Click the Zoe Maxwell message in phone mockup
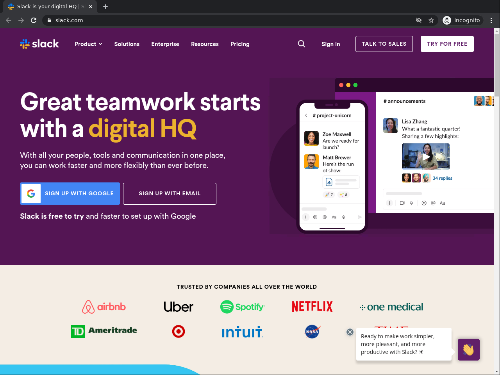This screenshot has width=500, height=375. (x=332, y=141)
